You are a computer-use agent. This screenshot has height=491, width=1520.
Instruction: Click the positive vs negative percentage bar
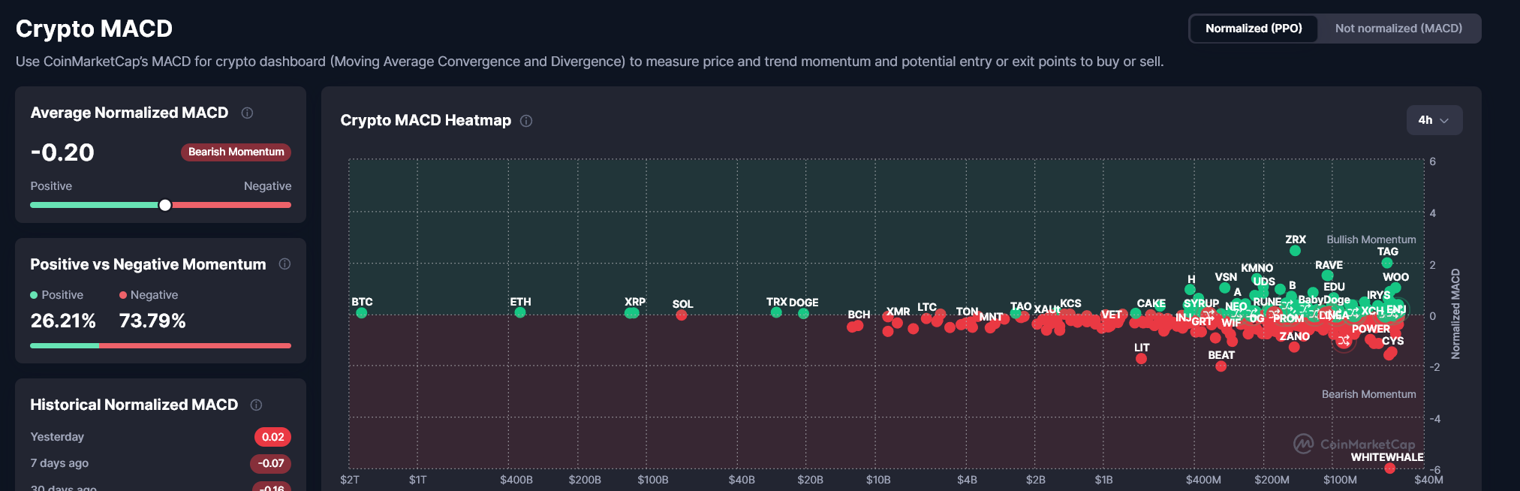pyautogui.click(x=161, y=345)
